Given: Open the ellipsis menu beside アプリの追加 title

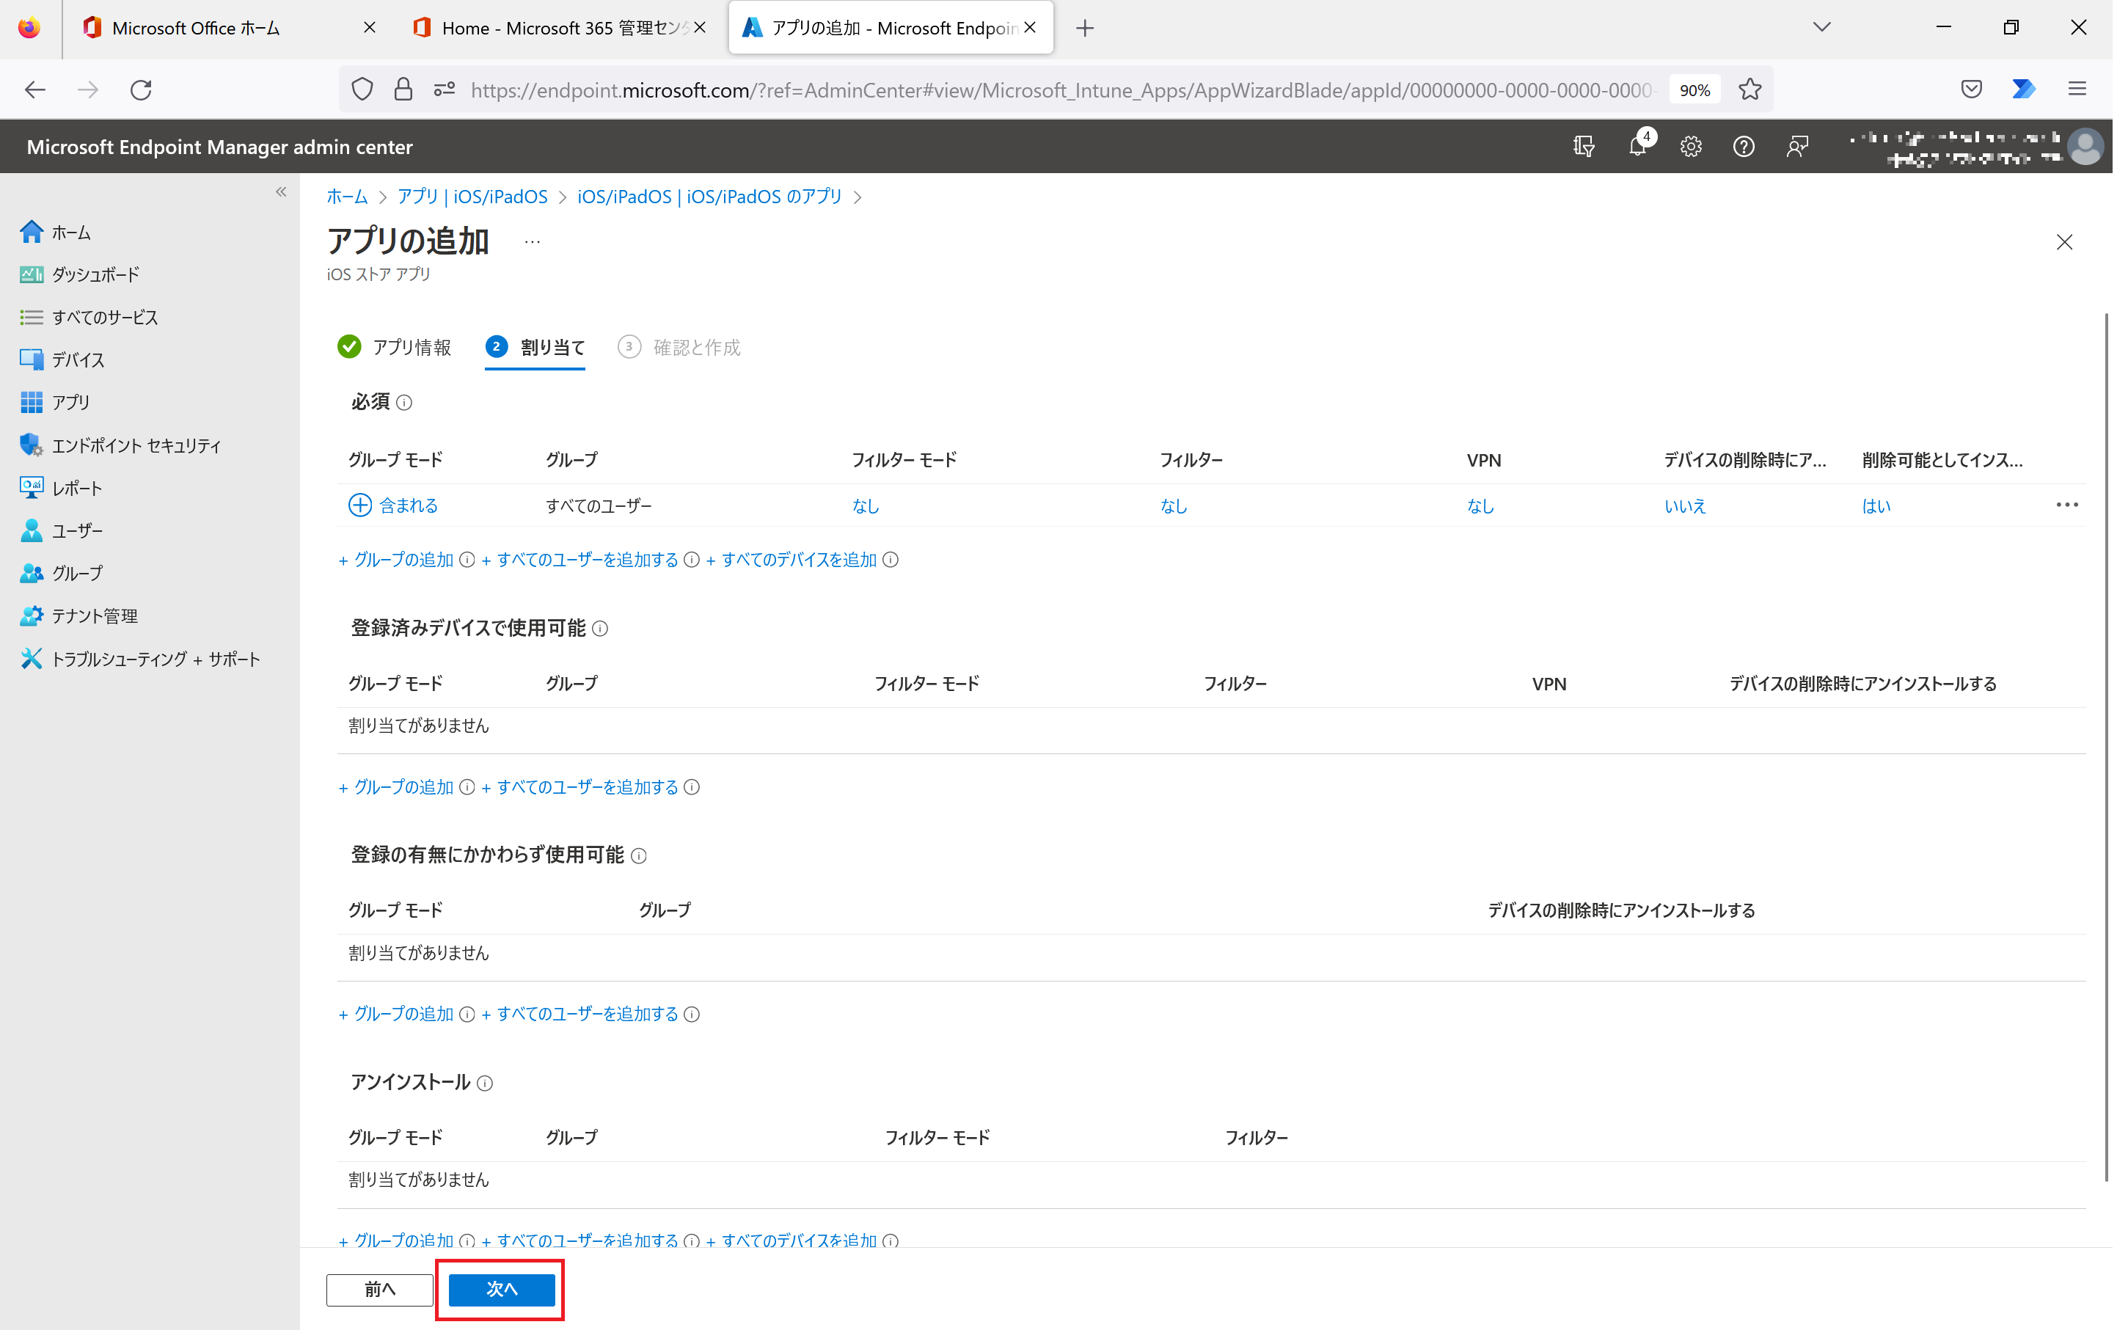Looking at the screenshot, I should pyautogui.click(x=533, y=242).
